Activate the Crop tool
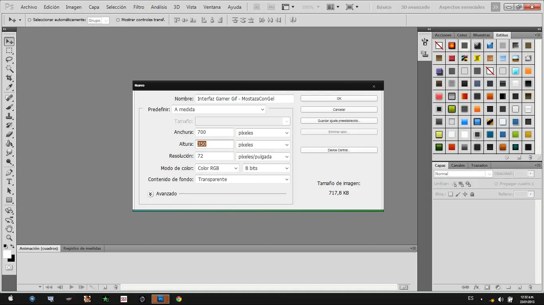This screenshot has width=544, height=305. pyautogui.click(x=9, y=78)
